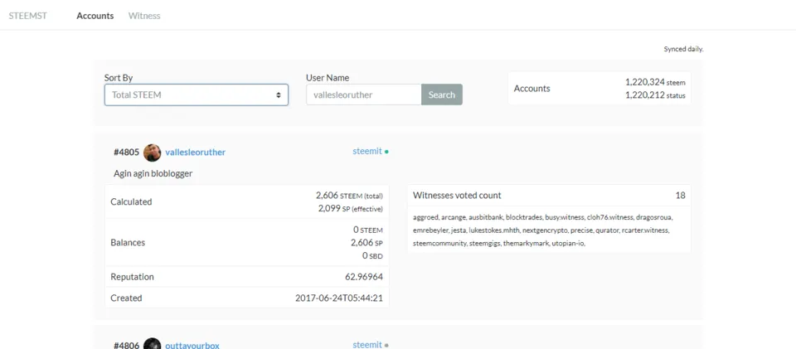Switch to the Witness tab

coord(144,16)
